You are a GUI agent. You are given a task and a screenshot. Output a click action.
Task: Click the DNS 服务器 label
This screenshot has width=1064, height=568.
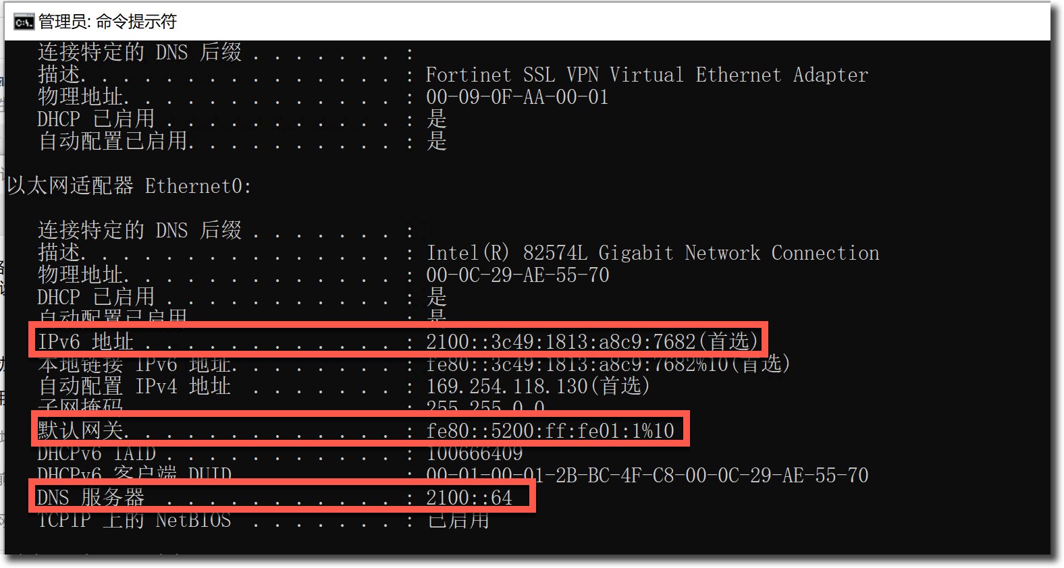click(x=90, y=498)
